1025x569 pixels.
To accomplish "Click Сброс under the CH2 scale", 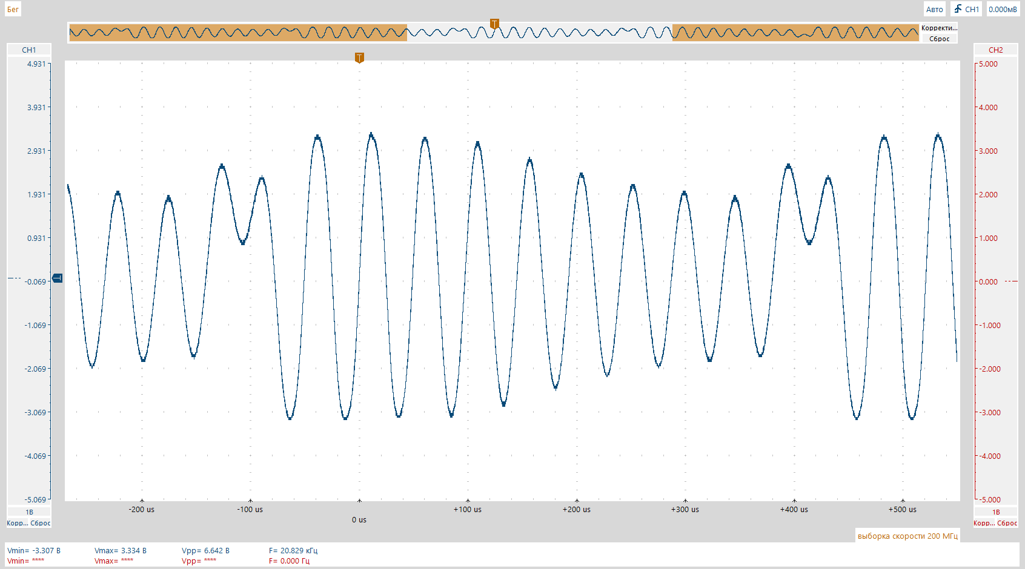I will pos(1007,523).
